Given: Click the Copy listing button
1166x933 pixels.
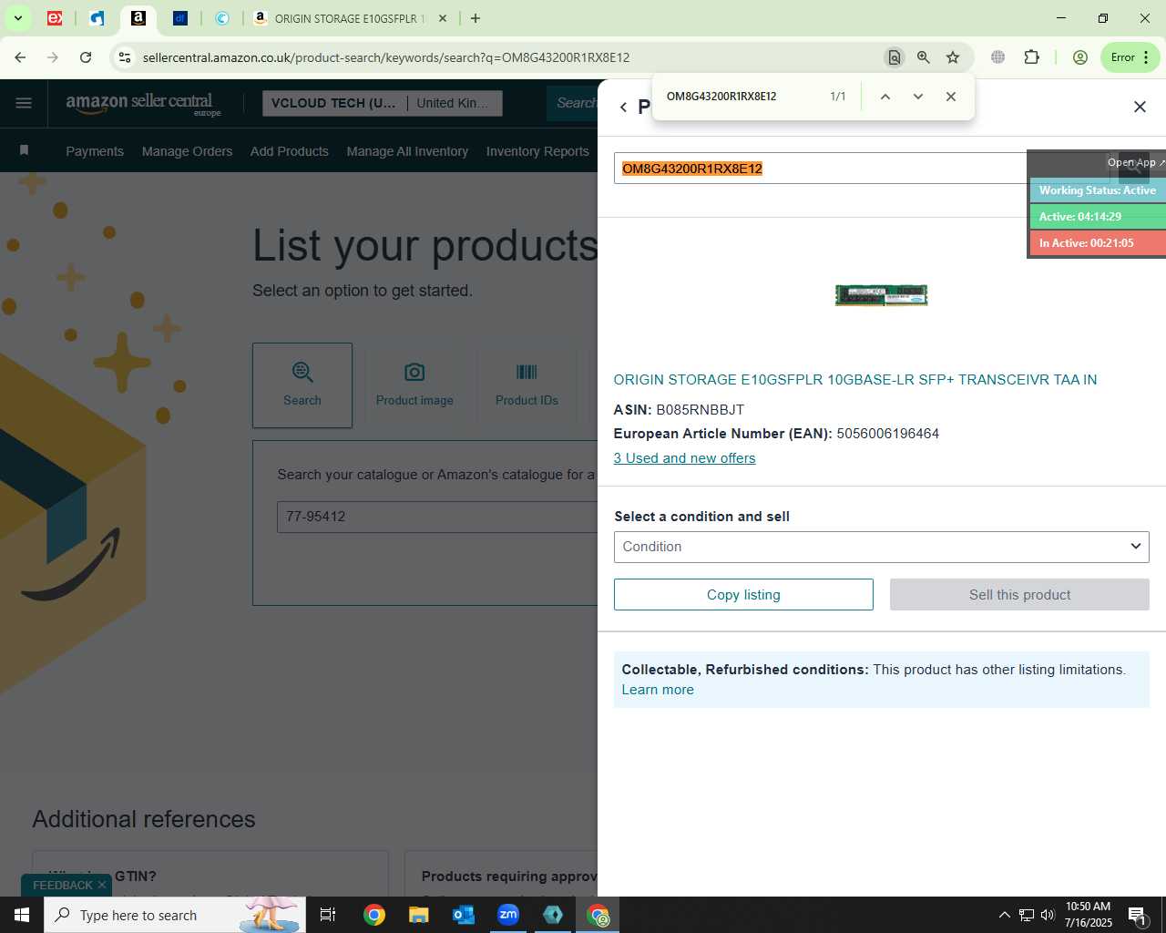Looking at the screenshot, I should point(743,595).
